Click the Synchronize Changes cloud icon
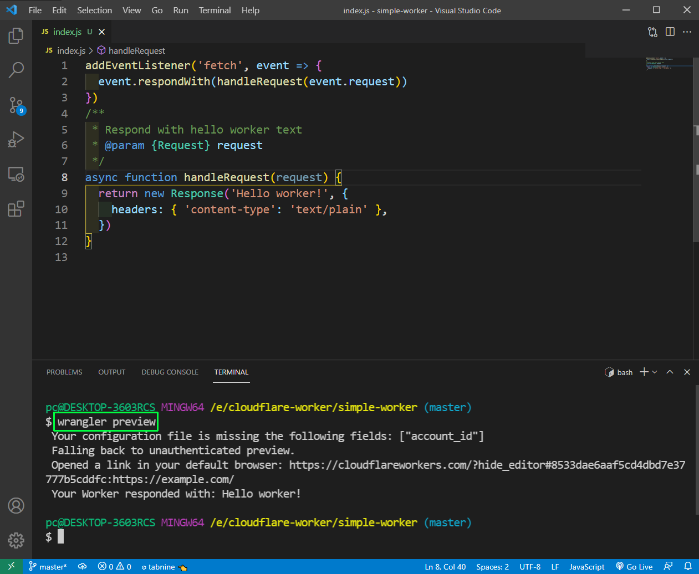Viewport: 699px width, 574px height. coord(82,566)
